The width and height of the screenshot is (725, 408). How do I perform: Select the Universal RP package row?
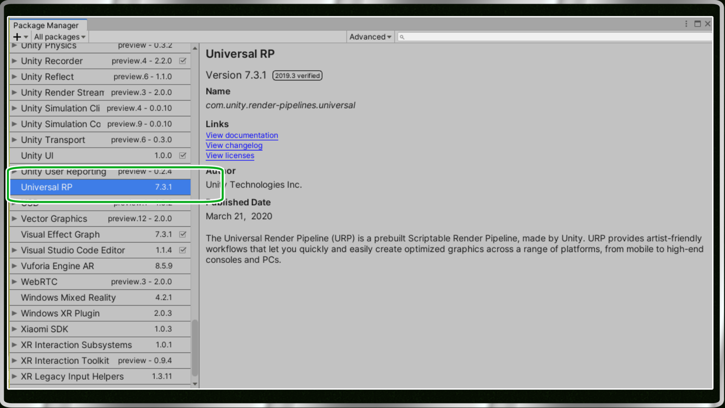pos(100,187)
